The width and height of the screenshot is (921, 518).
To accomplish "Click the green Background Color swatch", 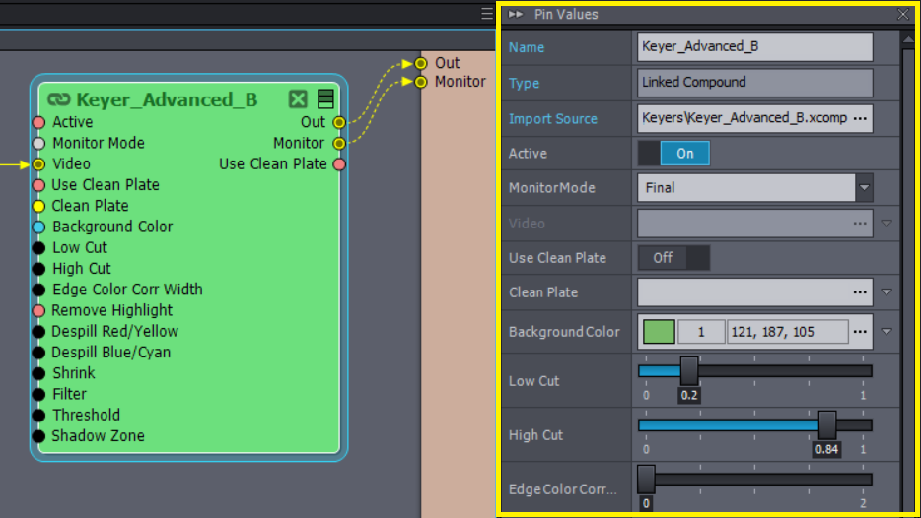I will tap(659, 332).
